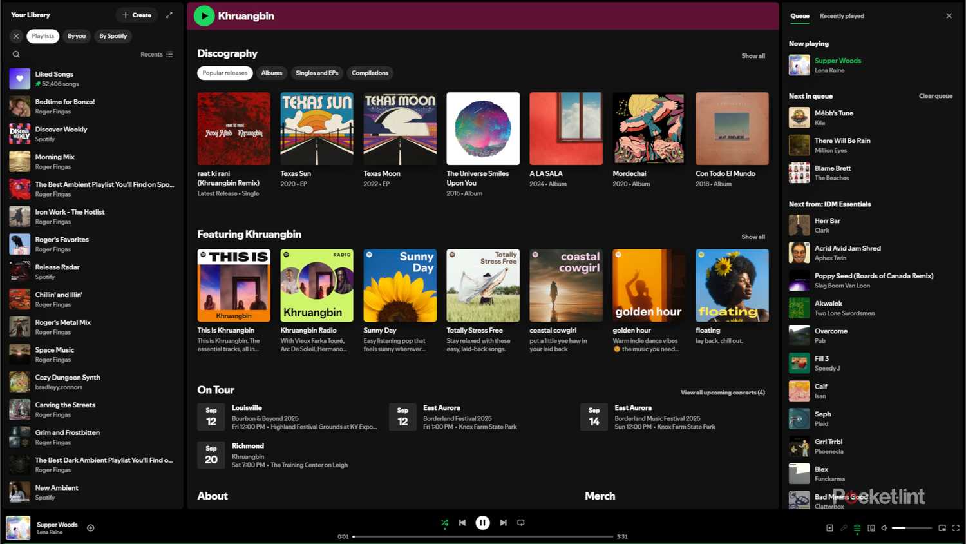This screenshot has width=966, height=544.
Task: Open the Texas Moon EP cover
Action: [x=400, y=128]
